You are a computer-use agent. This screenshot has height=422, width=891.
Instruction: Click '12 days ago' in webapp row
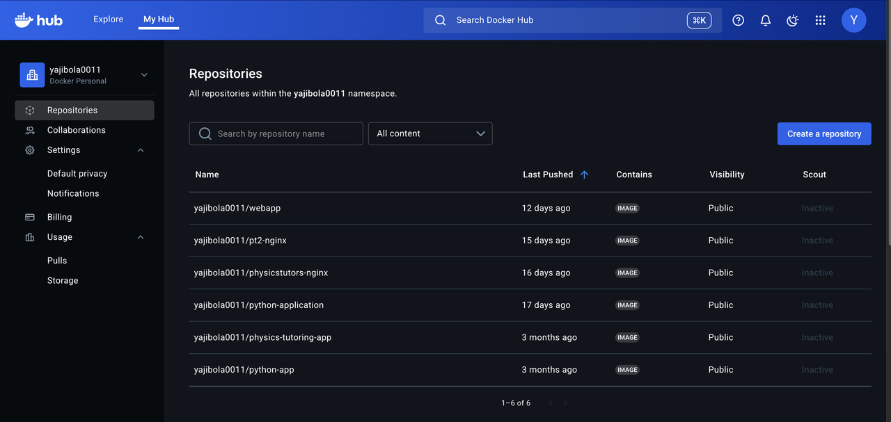(546, 209)
